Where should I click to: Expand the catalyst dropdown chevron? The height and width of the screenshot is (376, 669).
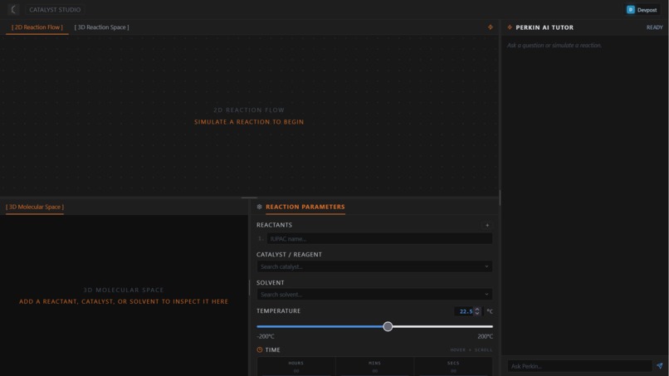[486, 266]
